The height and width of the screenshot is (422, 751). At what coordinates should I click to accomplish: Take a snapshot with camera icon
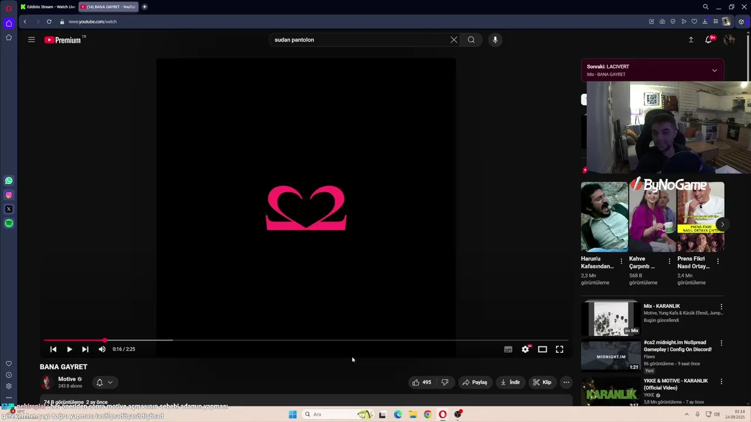point(662,22)
